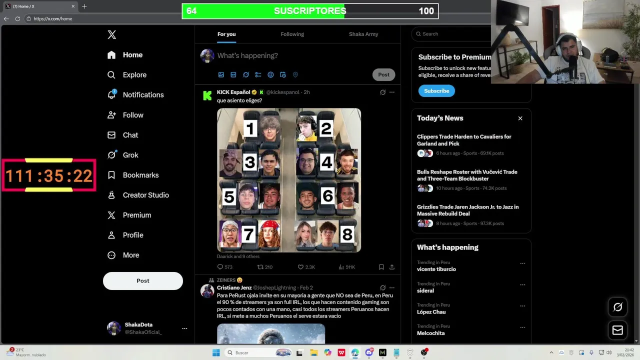Open more options for sideral trend

(x=522, y=284)
